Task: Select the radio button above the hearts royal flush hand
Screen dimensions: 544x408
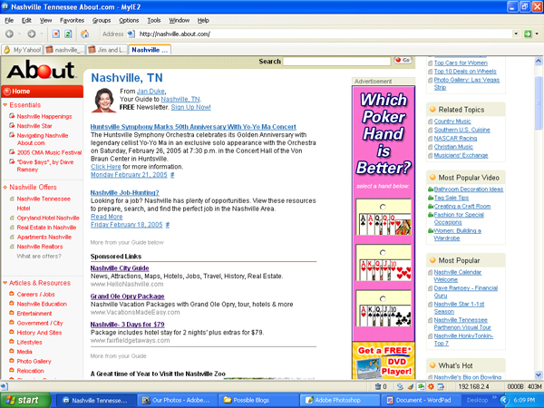Action: point(383,252)
